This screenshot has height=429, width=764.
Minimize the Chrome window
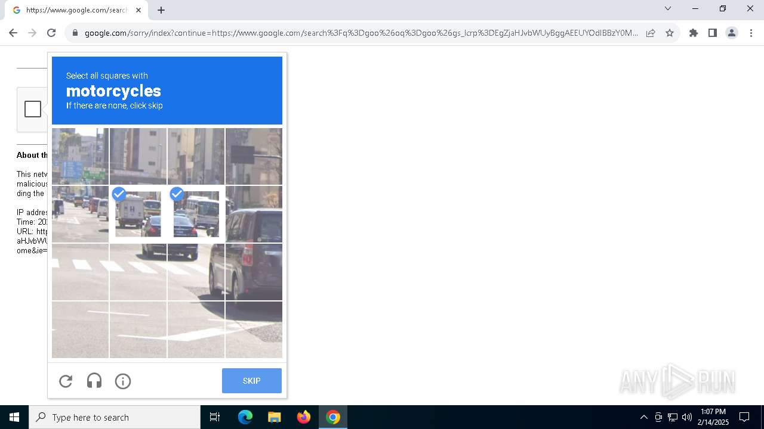click(x=695, y=9)
